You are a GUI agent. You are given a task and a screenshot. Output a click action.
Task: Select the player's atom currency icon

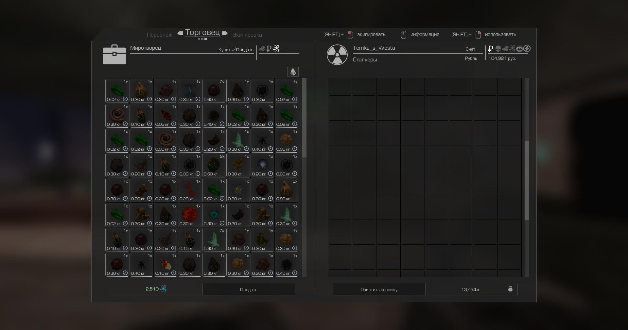pyautogui.click(x=513, y=49)
